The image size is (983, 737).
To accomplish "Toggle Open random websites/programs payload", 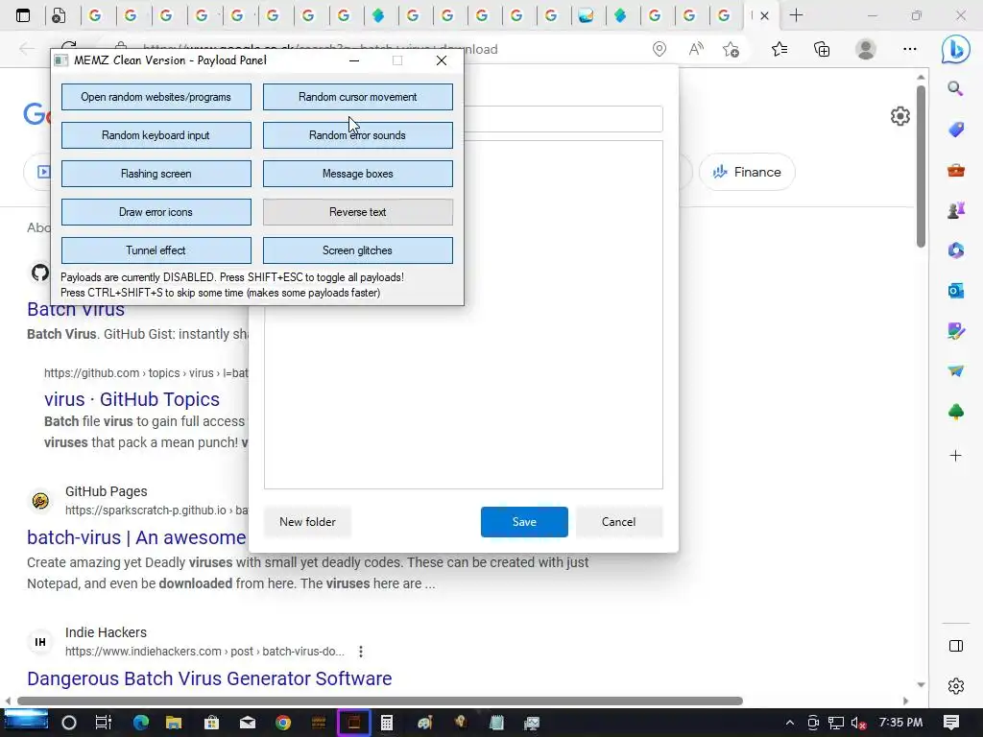I will pos(156,97).
